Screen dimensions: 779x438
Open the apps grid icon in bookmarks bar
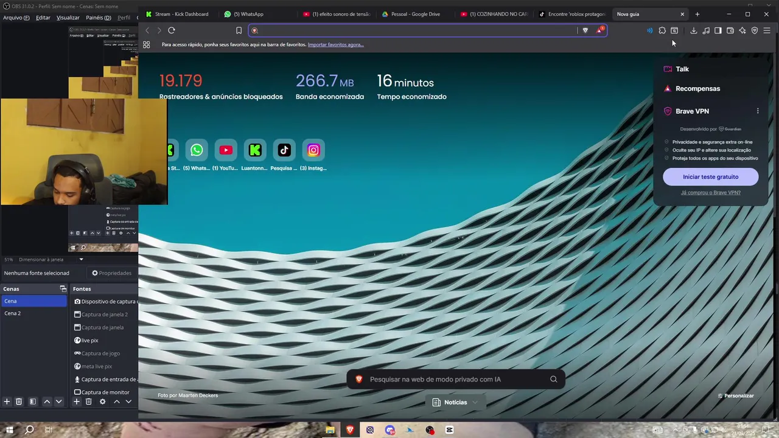147,44
